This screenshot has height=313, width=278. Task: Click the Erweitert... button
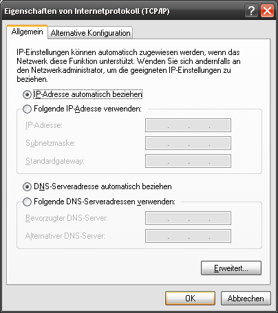[231, 268]
